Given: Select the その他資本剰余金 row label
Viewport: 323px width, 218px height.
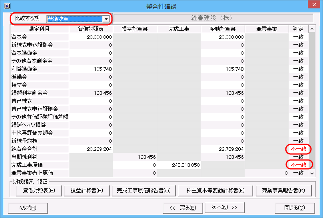Looking at the screenshot, I should tap(39, 61).
